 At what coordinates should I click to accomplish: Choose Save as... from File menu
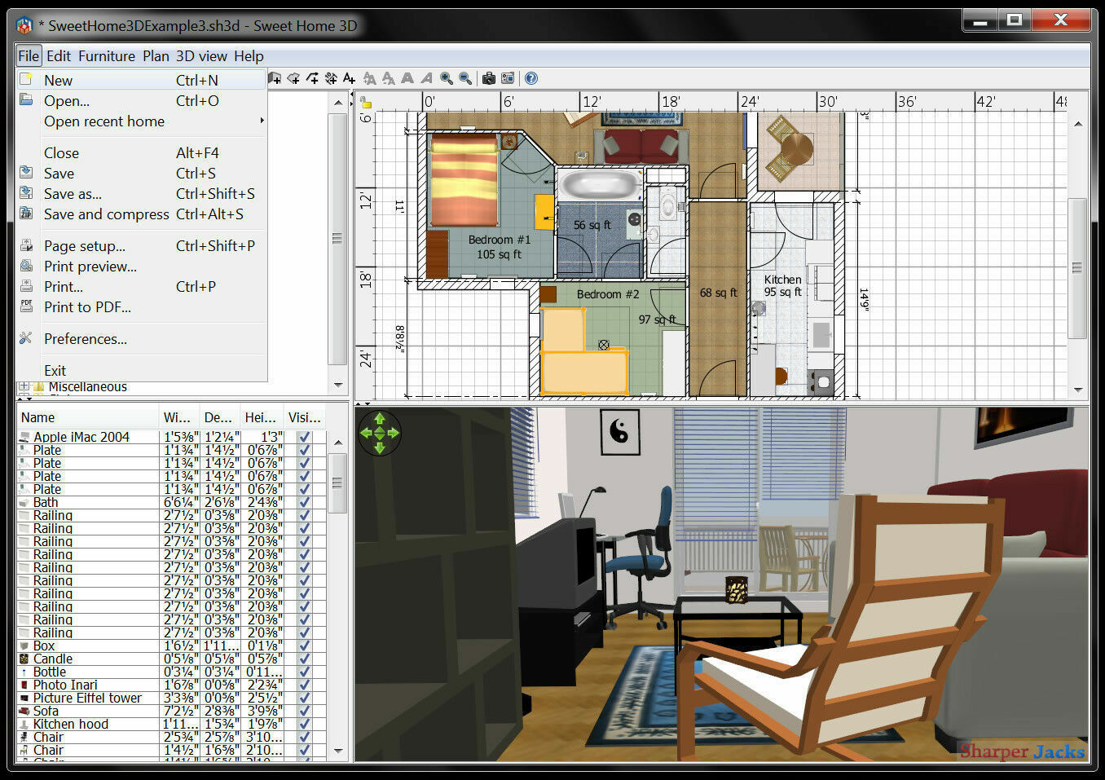point(142,194)
